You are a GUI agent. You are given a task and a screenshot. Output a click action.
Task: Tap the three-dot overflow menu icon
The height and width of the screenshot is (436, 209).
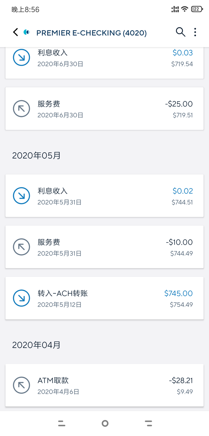click(195, 32)
